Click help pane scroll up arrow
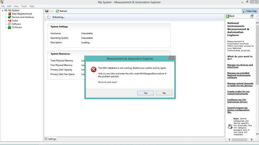The width and height of the screenshot is (259, 145). 257,23
